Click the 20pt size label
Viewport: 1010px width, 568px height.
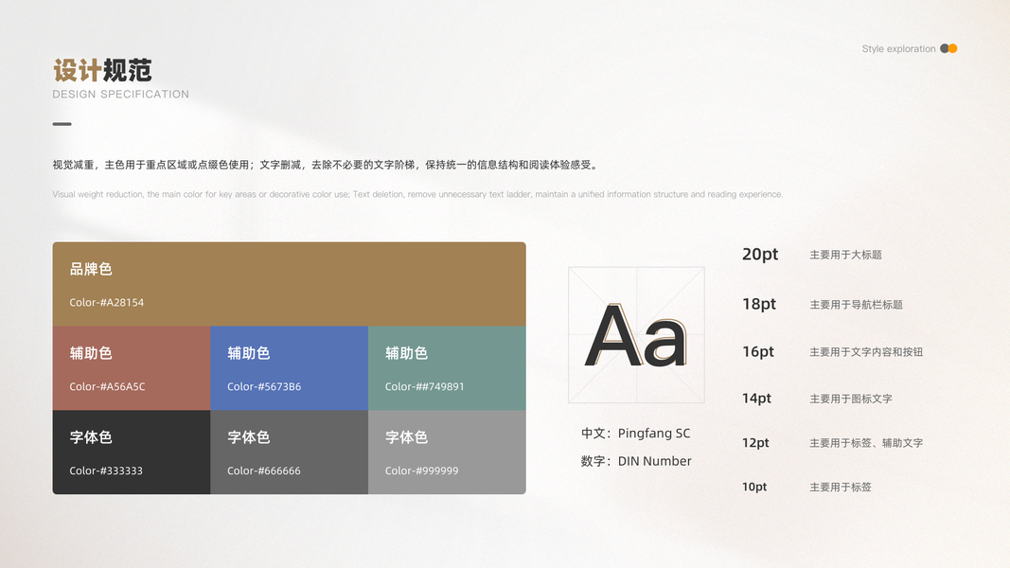[x=760, y=255]
